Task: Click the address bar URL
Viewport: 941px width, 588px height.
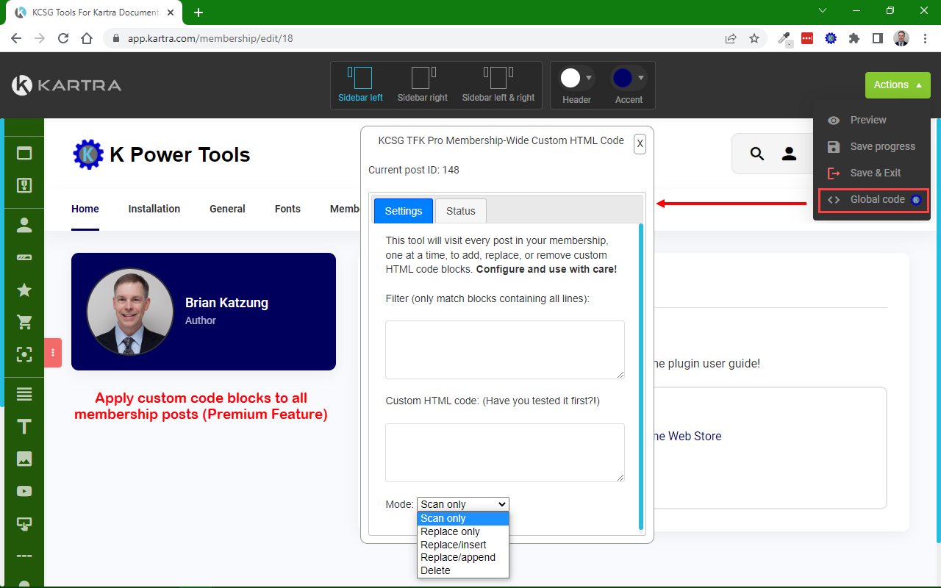Action: [x=210, y=38]
